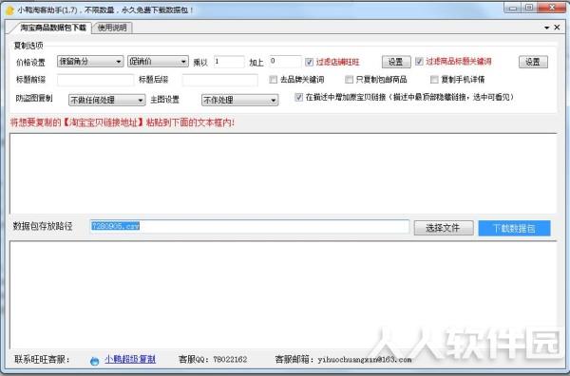This screenshot has width=570, height=376.
Task: Minimize the window
Action: (513, 8)
